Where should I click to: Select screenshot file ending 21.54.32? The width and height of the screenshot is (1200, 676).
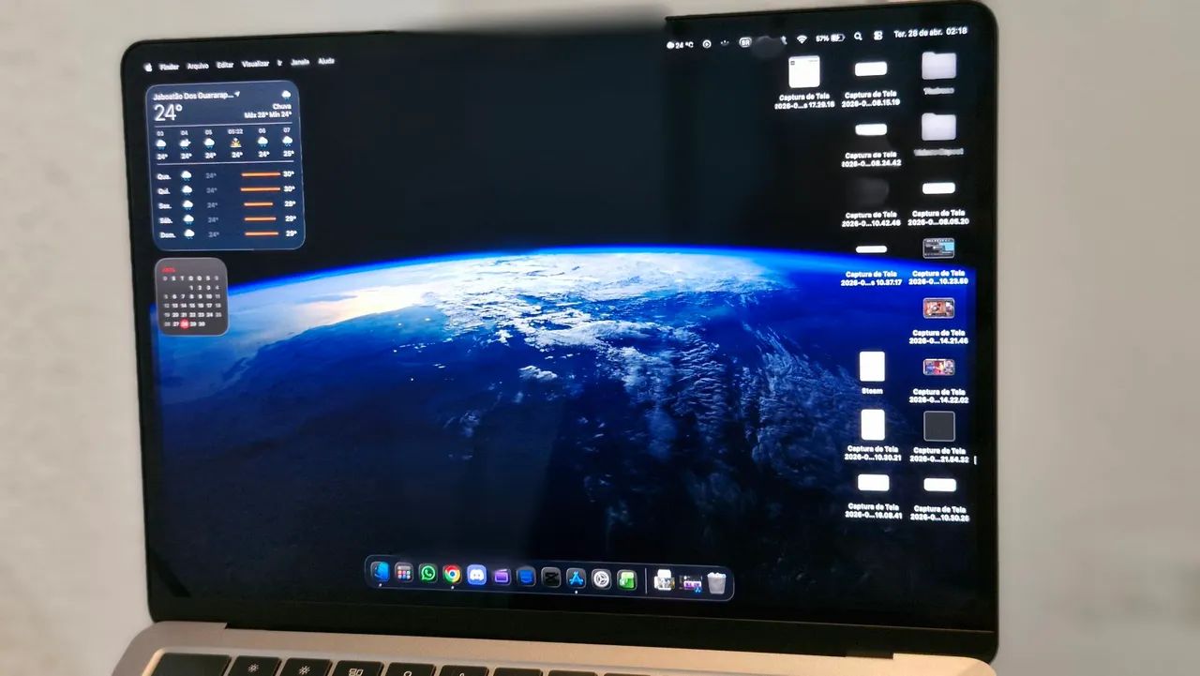(x=939, y=437)
